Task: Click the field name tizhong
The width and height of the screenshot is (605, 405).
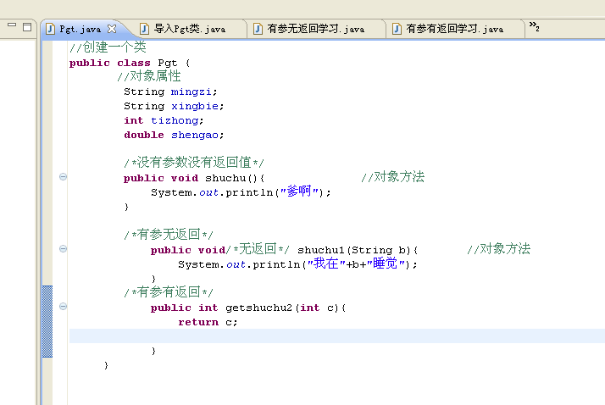Action: [175, 120]
